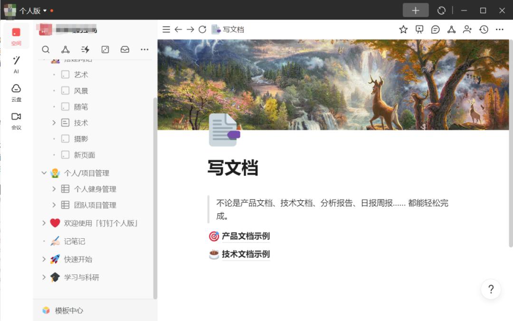Open the 空间 workspace tab
The width and height of the screenshot is (513, 321).
pyautogui.click(x=16, y=36)
